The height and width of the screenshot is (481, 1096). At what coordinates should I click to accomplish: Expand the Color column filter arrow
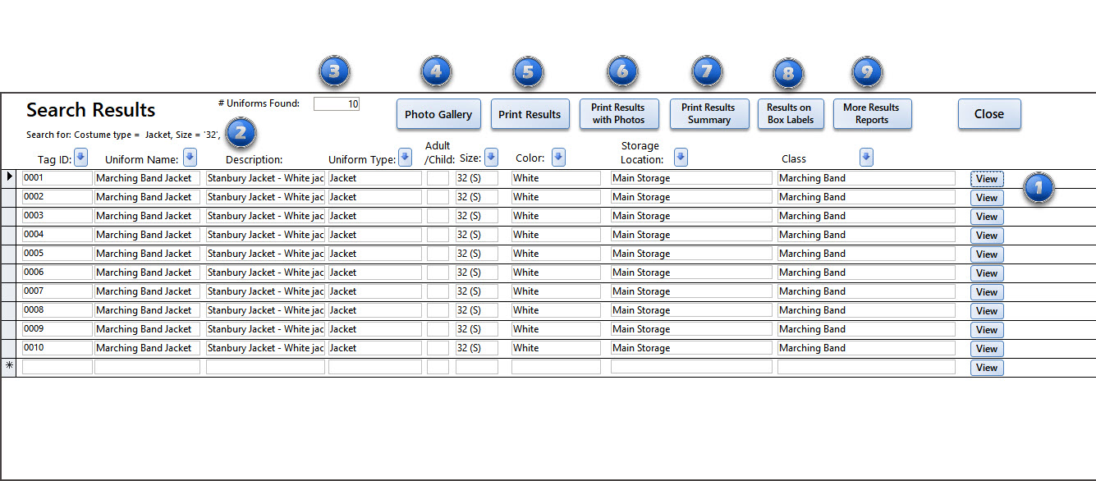coord(558,157)
